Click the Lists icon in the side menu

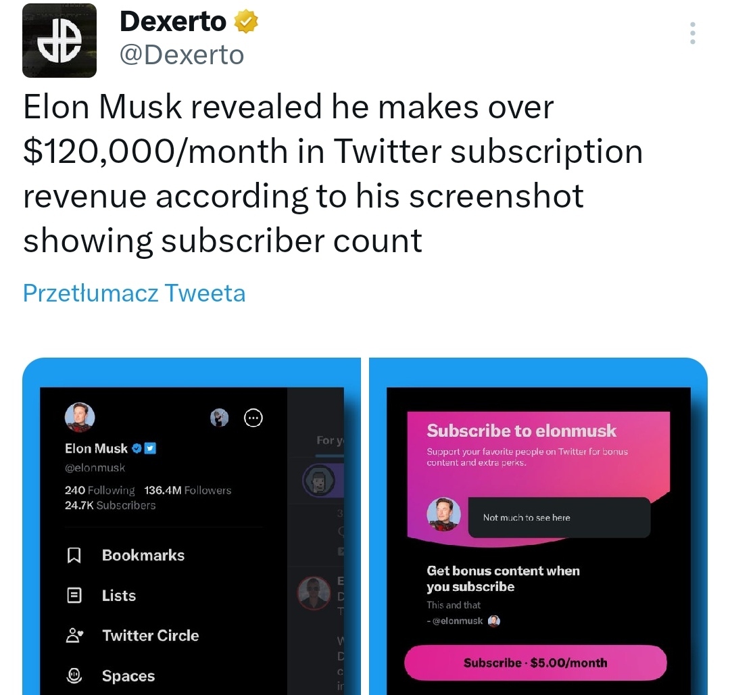74,596
